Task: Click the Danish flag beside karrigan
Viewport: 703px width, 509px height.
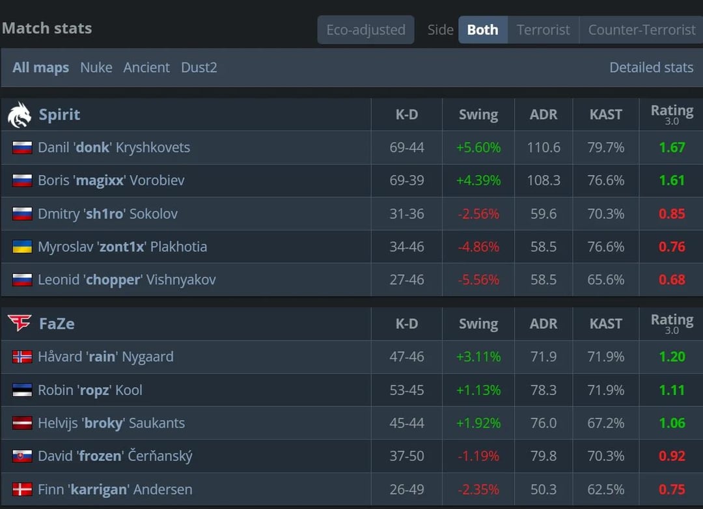Action: 22,489
